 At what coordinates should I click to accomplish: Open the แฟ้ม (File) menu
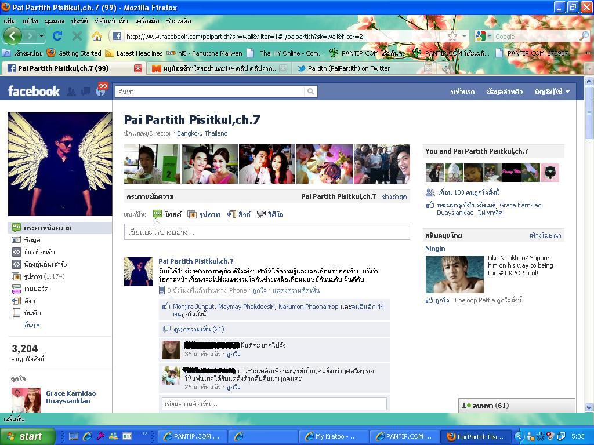coord(9,21)
